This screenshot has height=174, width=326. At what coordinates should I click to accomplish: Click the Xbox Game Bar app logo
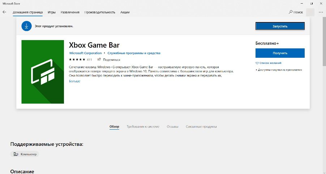coord(43,72)
